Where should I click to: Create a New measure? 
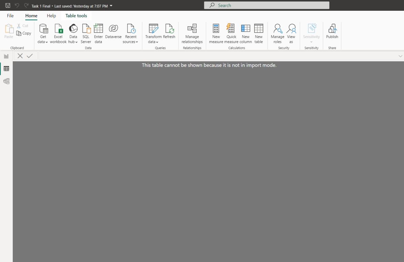[x=216, y=34]
